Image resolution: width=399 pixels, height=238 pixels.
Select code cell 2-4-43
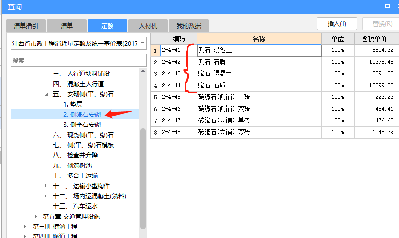coord(179,73)
